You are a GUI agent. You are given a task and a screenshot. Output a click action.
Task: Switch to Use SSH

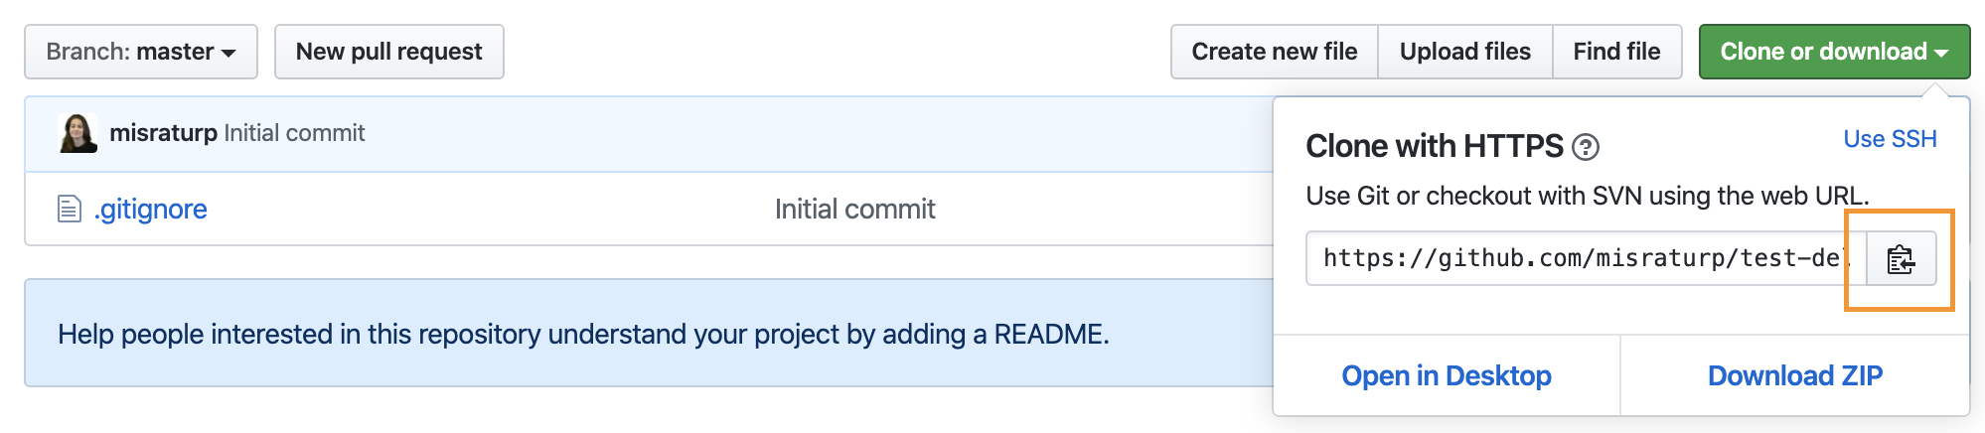[1890, 139]
